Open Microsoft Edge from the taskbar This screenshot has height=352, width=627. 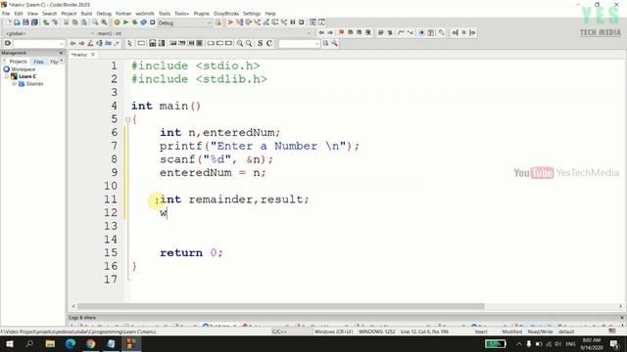coord(71,343)
